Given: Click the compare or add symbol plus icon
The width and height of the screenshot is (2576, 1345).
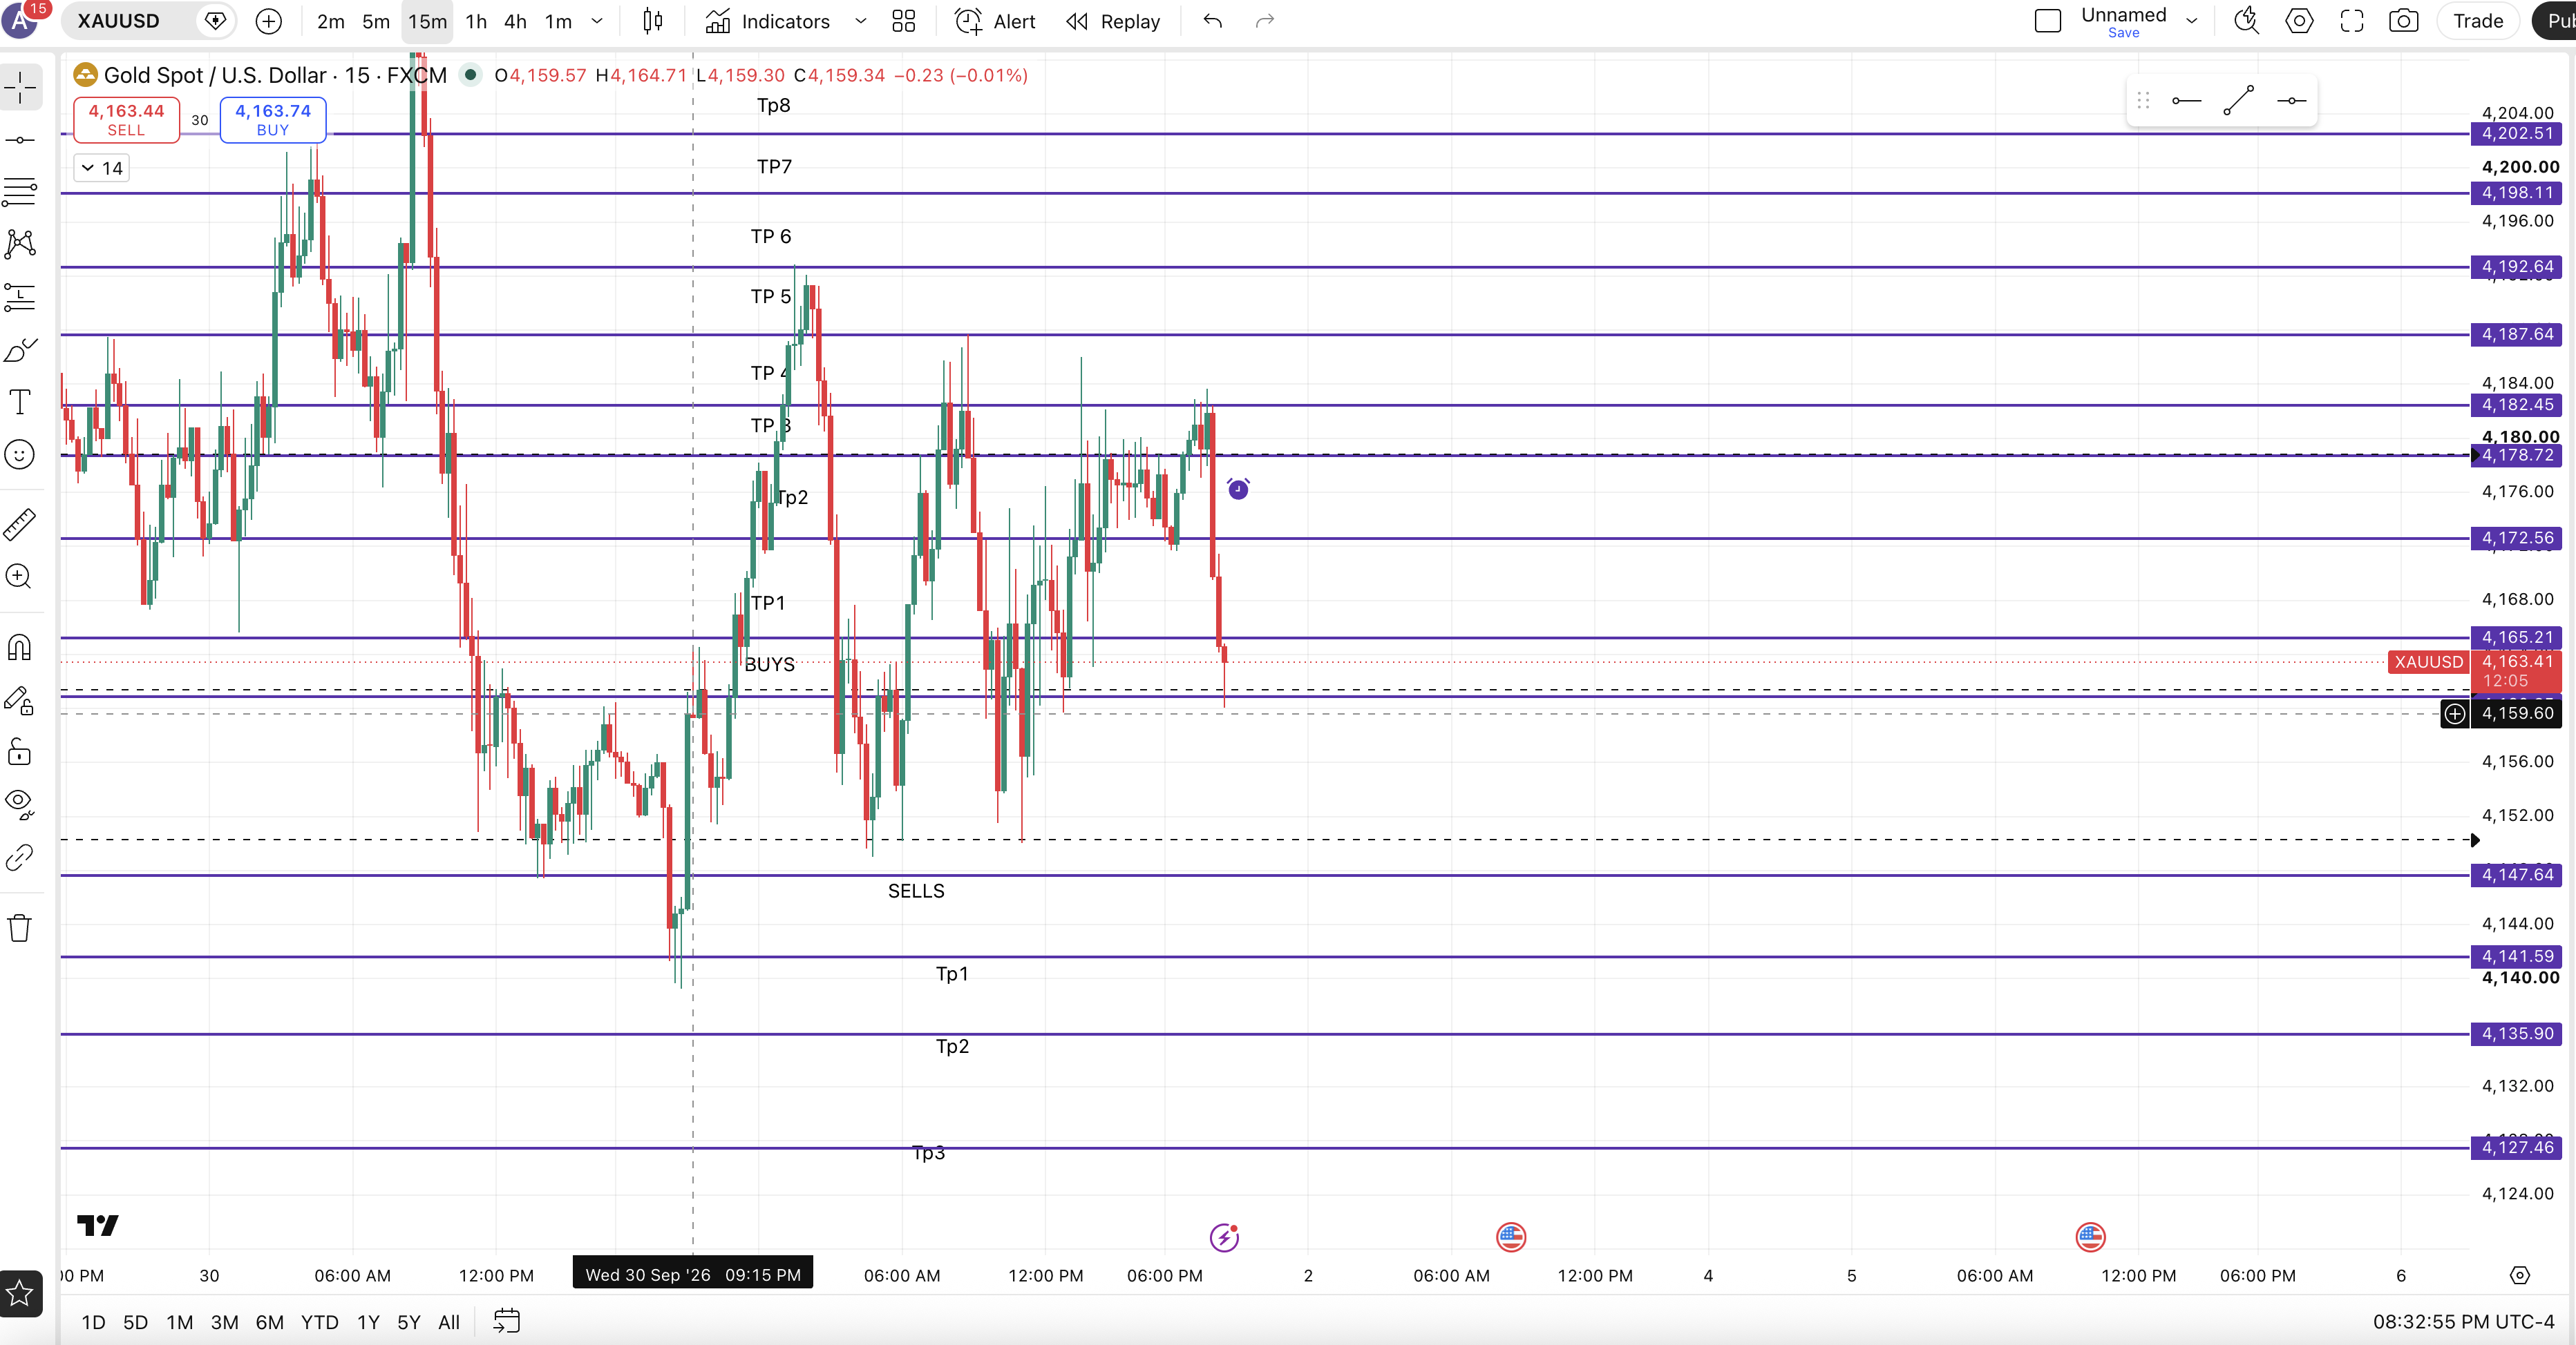Looking at the screenshot, I should click(269, 21).
